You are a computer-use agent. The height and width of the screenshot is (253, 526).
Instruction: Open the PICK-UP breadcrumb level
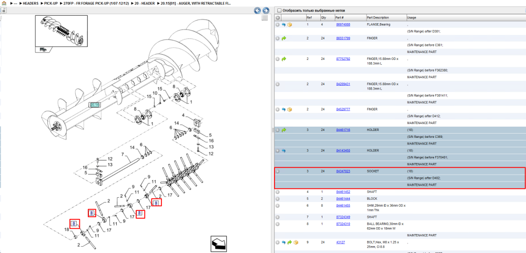[50, 3]
